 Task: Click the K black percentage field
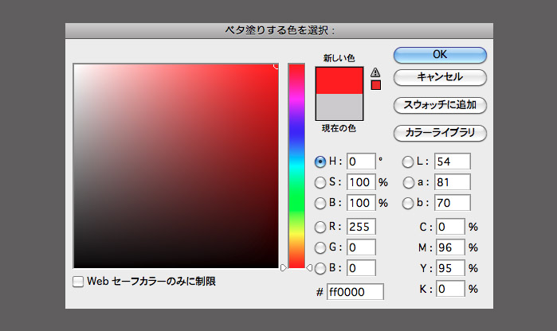[451, 289]
